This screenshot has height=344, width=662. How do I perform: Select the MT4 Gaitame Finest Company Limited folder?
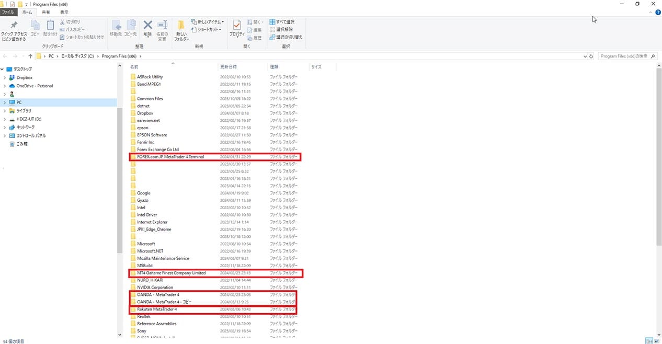[172, 273]
